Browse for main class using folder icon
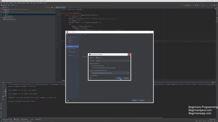Viewport: 218px width, 122px height. (128, 61)
